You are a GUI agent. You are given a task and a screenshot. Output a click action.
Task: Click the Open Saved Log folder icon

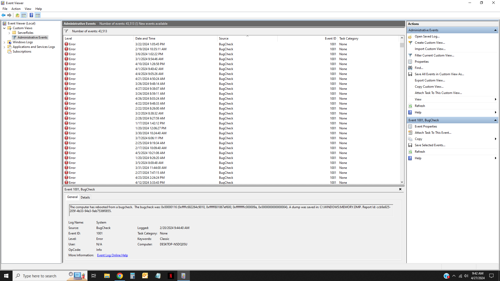pos(410,36)
